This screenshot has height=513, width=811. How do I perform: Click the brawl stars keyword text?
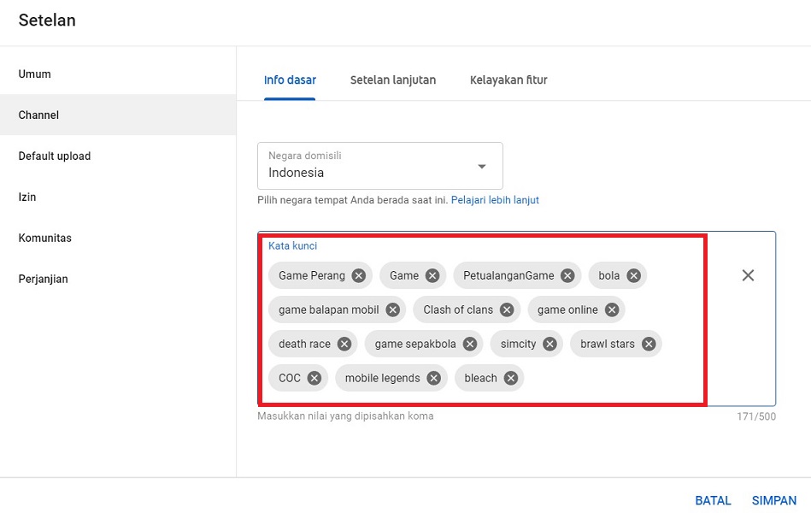(608, 344)
